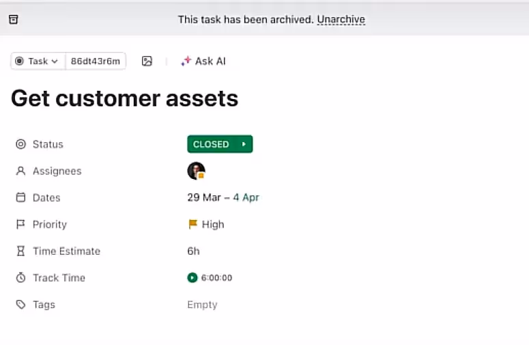Start the time tracker play button

[x=192, y=277]
